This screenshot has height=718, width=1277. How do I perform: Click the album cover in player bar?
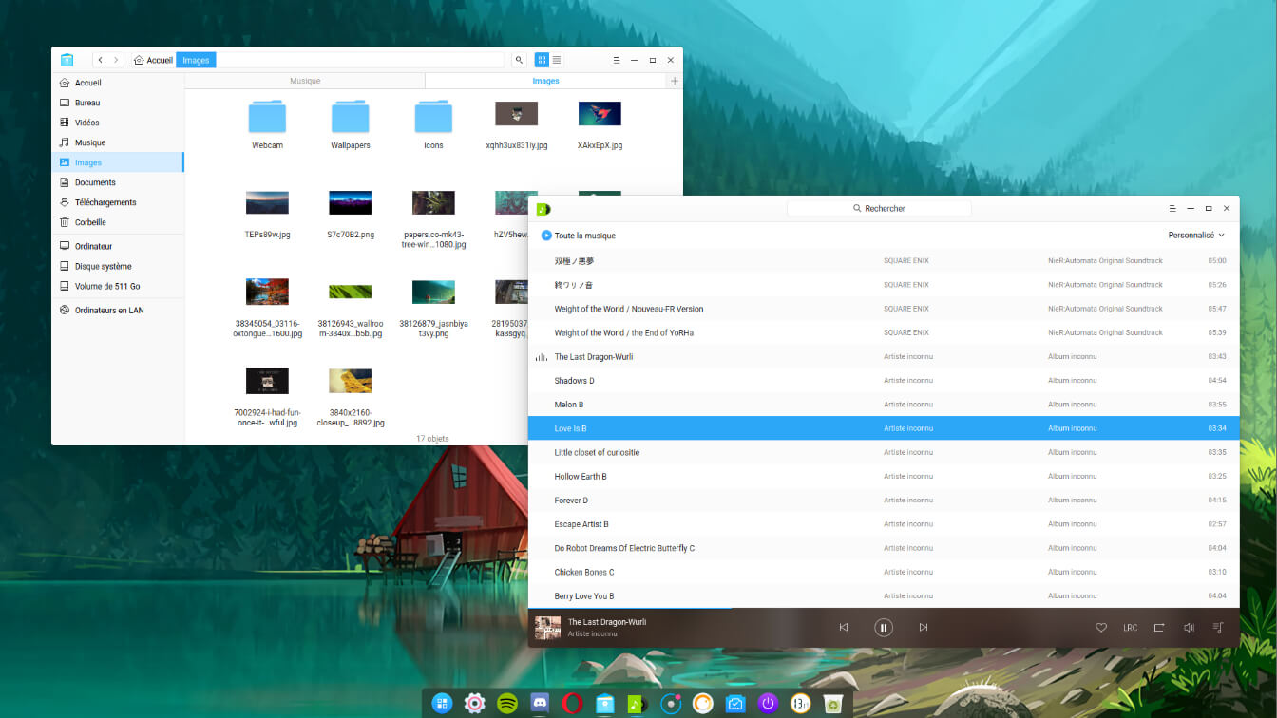click(547, 628)
